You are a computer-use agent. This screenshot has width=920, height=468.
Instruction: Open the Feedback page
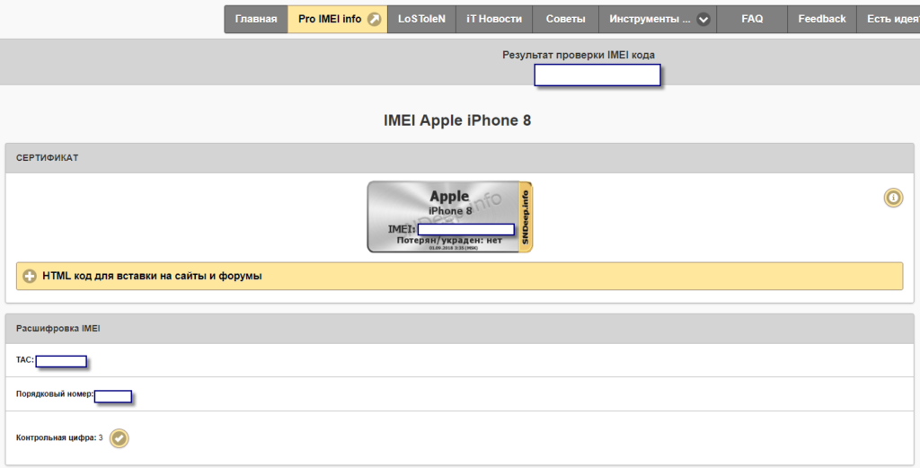pyautogui.click(x=822, y=19)
